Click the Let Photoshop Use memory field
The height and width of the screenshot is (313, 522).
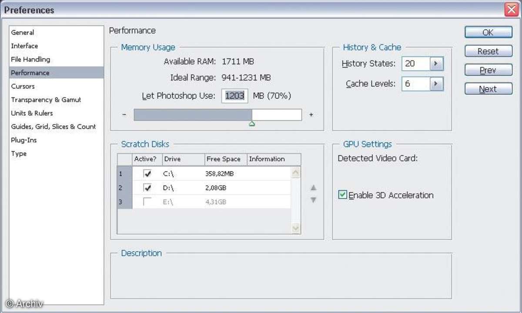pyautogui.click(x=235, y=96)
